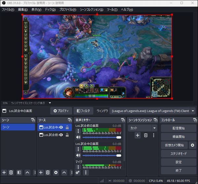Toggle visibility of LoL試合前 source

(61, 135)
